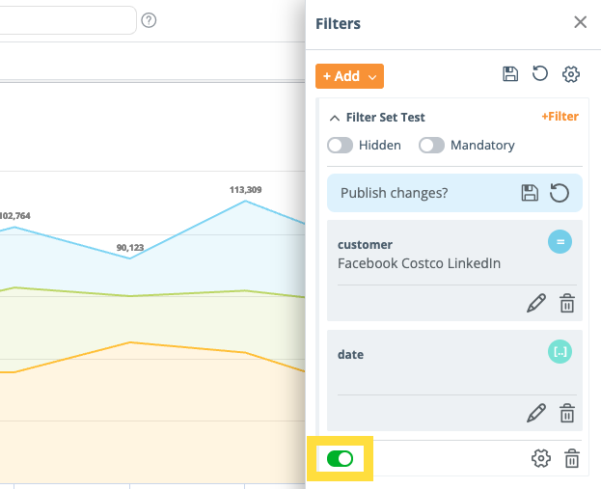
Task: Edit the date filter with pencil icon
Action: click(x=536, y=414)
